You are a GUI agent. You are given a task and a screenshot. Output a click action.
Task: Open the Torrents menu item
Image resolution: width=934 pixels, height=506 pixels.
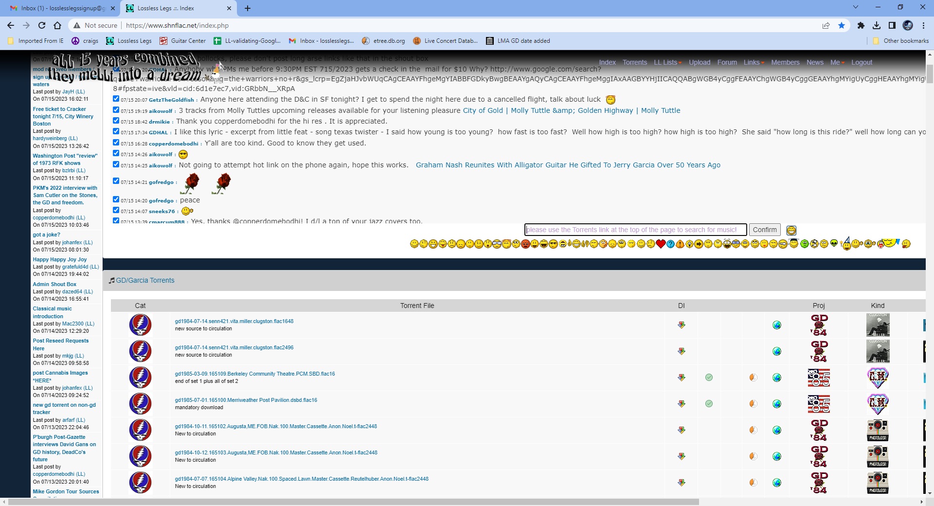(635, 62)
